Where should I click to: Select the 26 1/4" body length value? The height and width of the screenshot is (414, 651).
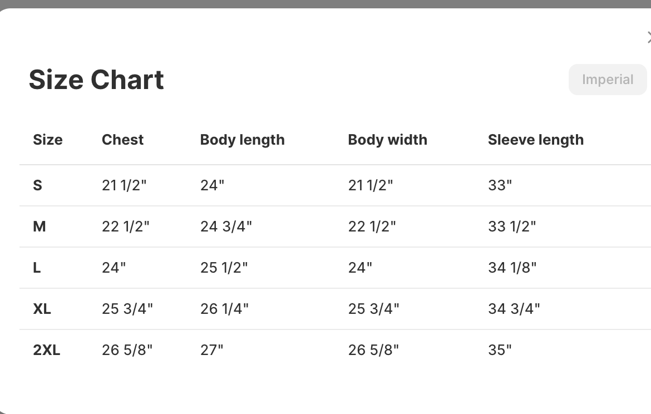pyautogui.click(x=224, y=309)
